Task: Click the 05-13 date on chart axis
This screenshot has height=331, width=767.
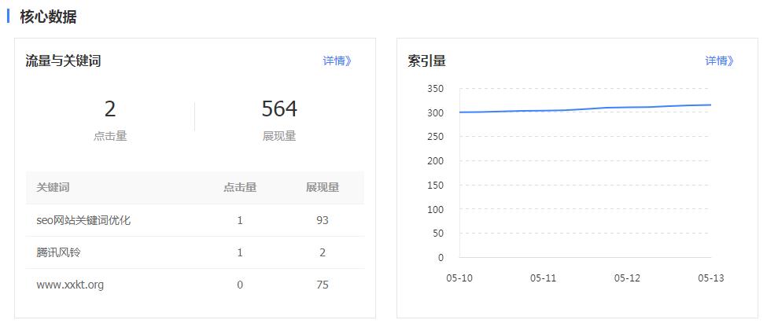Action: point(710,278)
